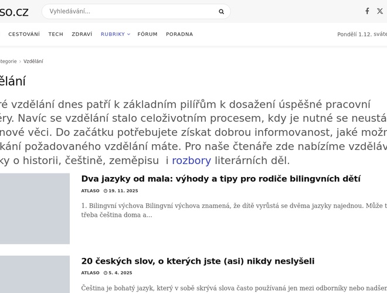Click Atlaso author of 20 českých slov
The width and height of the screenshot is (387, 293).
pos(90,273)
